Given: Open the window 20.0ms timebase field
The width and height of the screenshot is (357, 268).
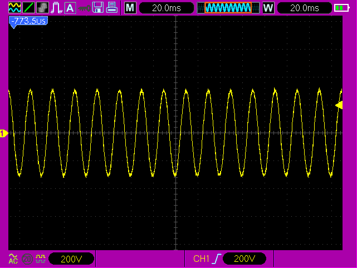Looking at the screenshot, I should point(305,8).
